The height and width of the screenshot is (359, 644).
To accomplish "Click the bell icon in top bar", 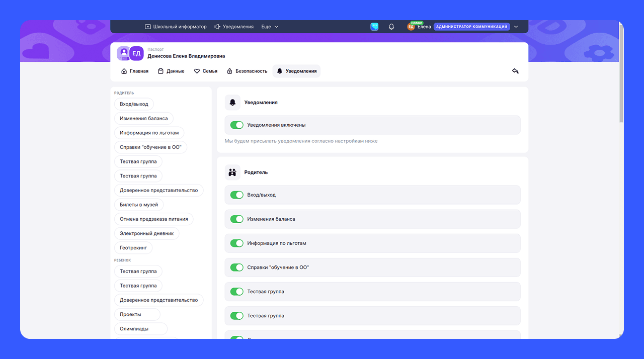I will [391, 27].
